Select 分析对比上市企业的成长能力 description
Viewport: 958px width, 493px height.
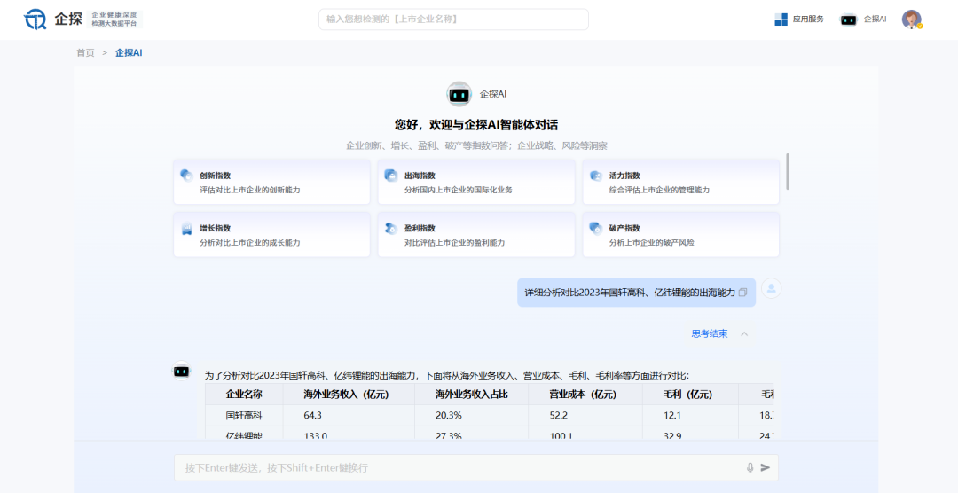[250, 243]
